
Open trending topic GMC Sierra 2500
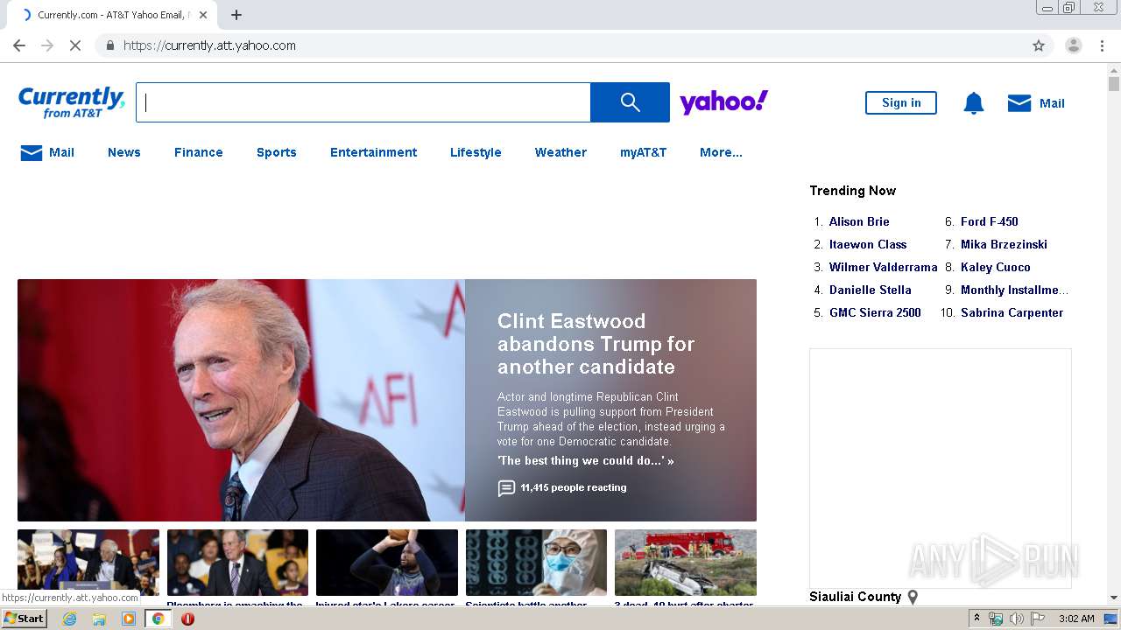(x=875, y=312)
